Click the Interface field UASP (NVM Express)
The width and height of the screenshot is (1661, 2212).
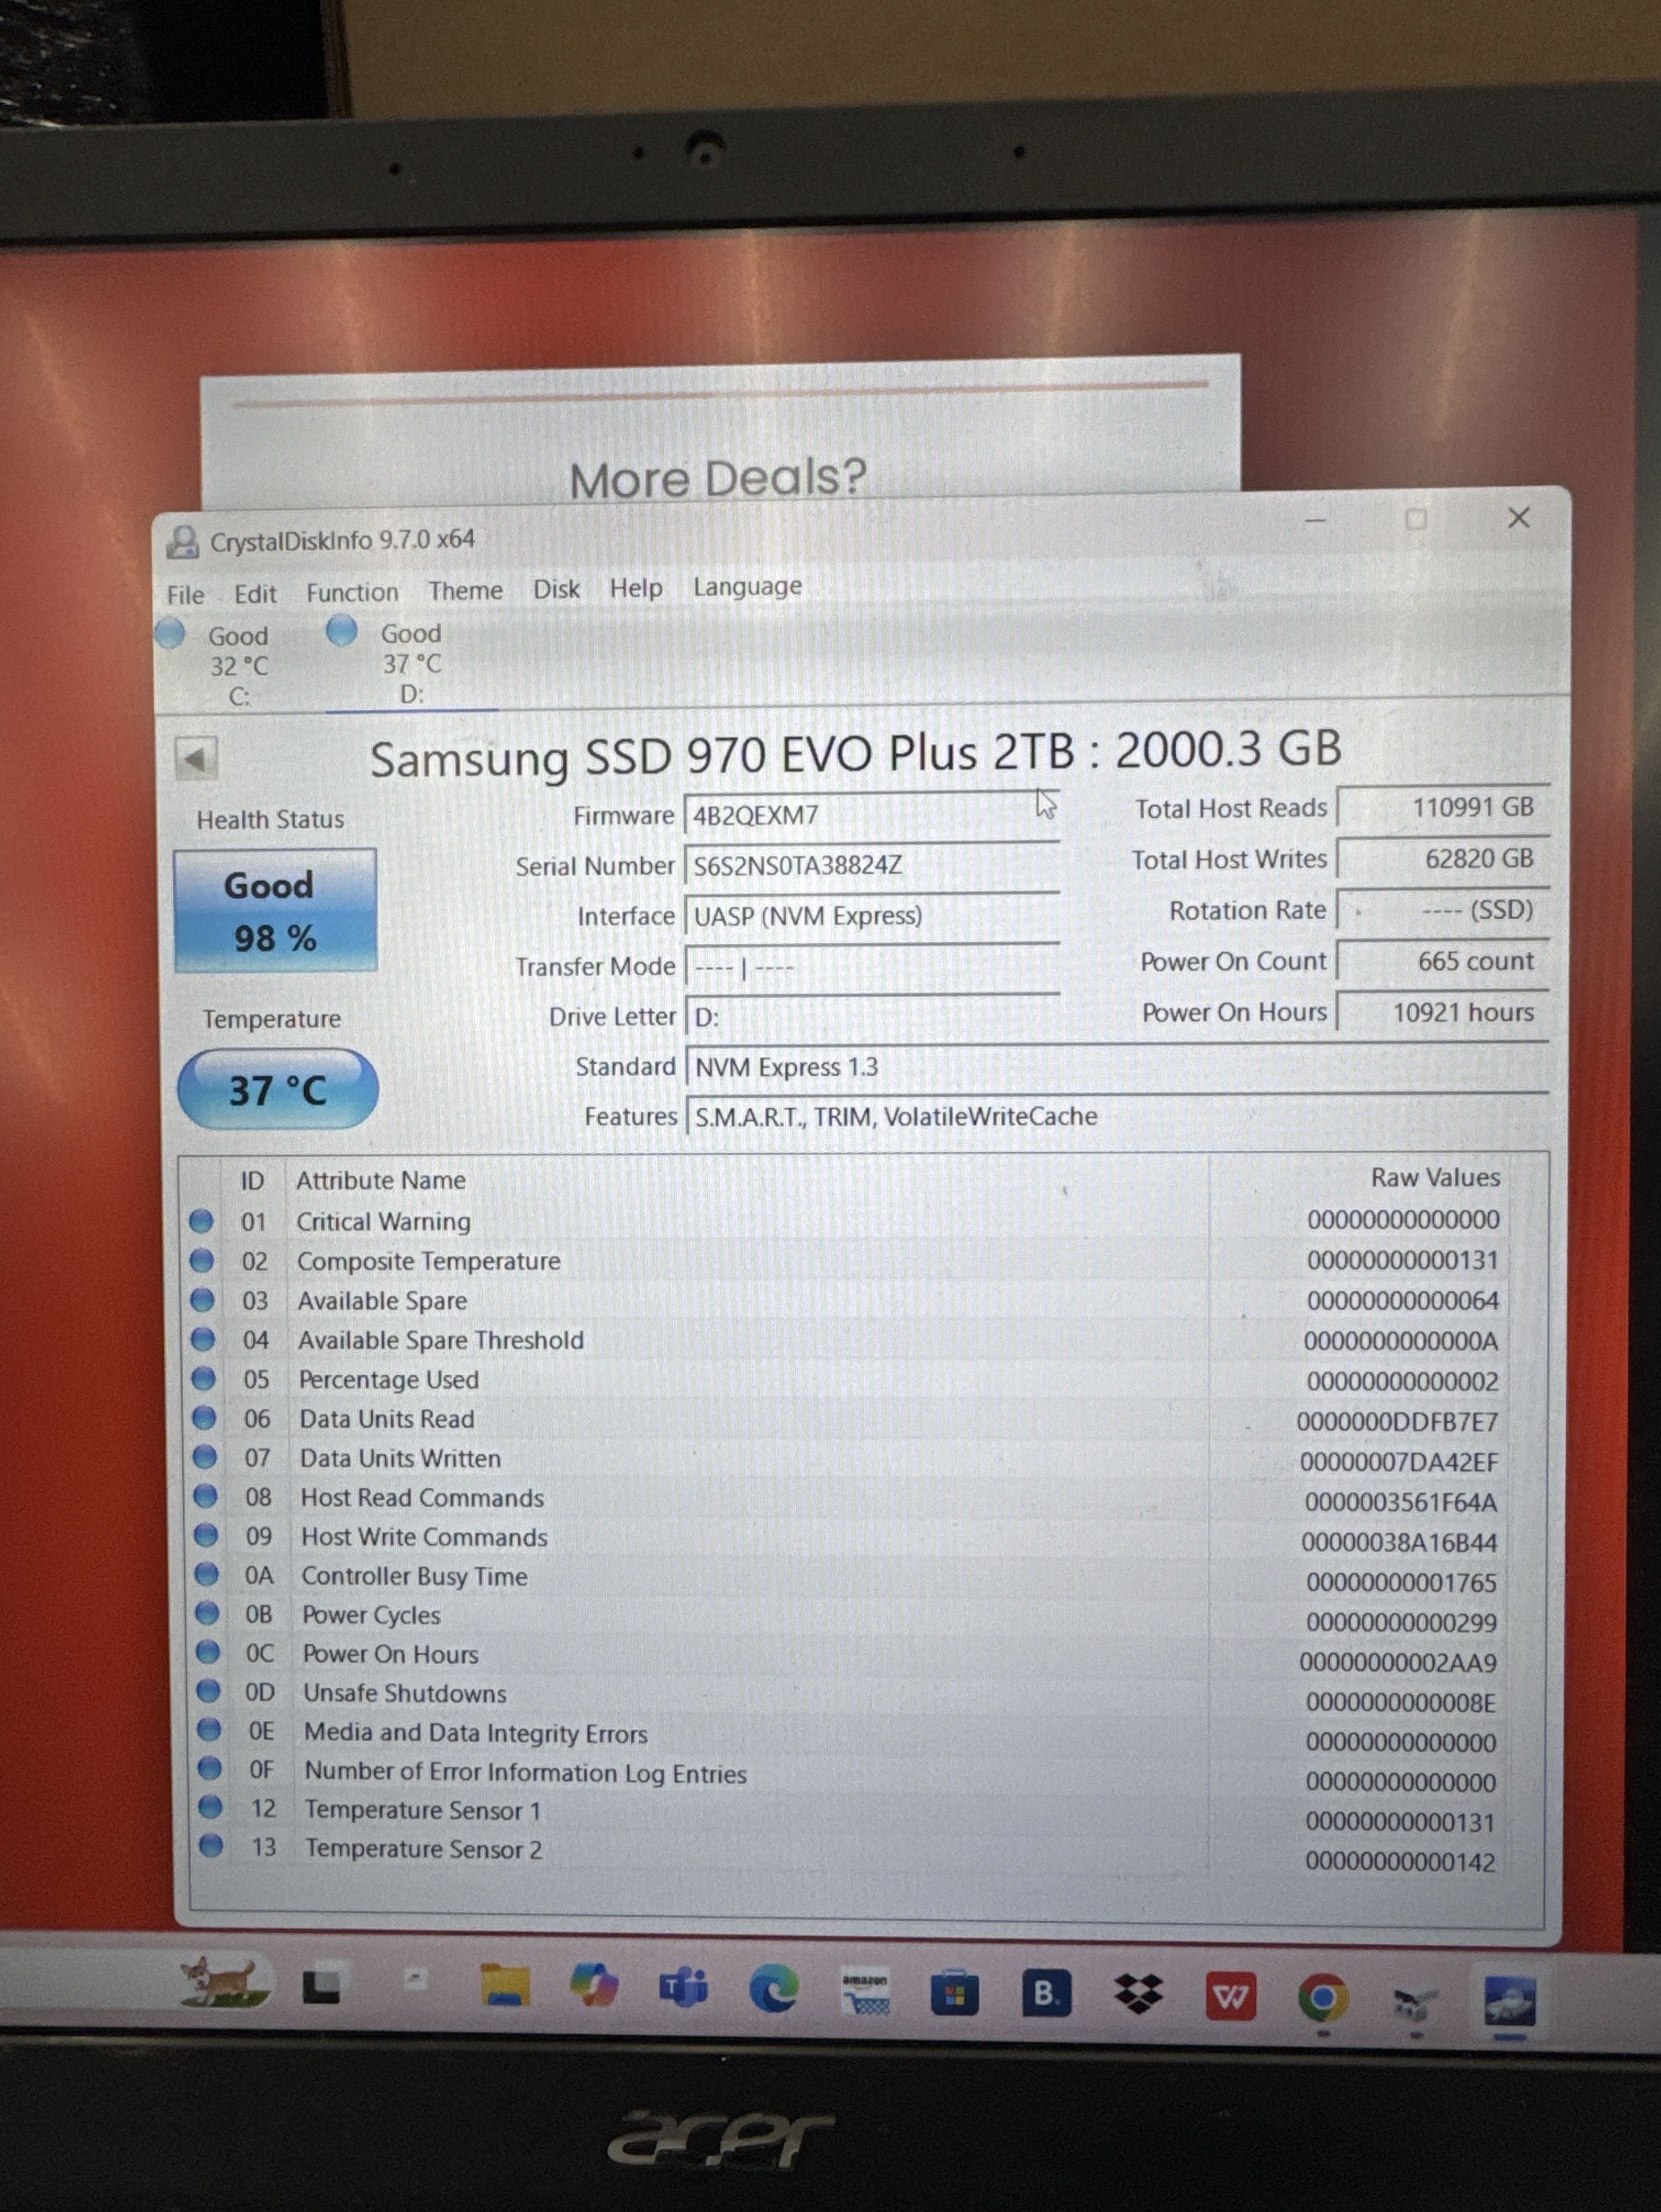[x=872, y=915]
